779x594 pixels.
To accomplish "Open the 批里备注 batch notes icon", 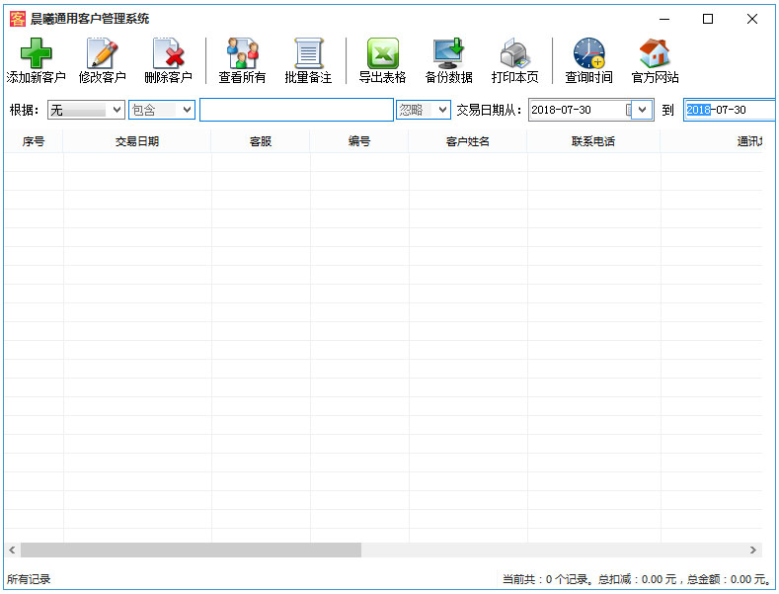I will coord(308,60).
